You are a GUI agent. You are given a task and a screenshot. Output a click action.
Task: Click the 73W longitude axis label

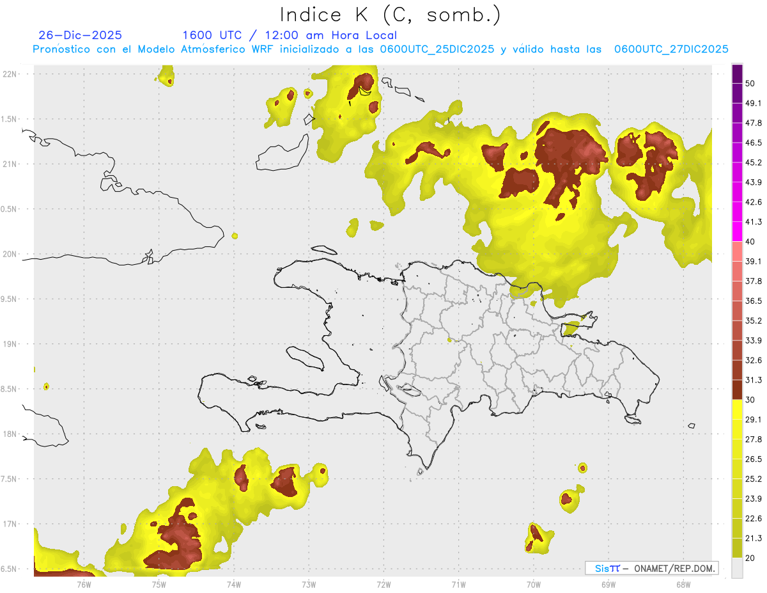[x=309, y=584]
